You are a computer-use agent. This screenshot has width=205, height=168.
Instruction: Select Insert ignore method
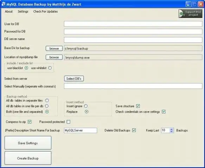[86, 106]
